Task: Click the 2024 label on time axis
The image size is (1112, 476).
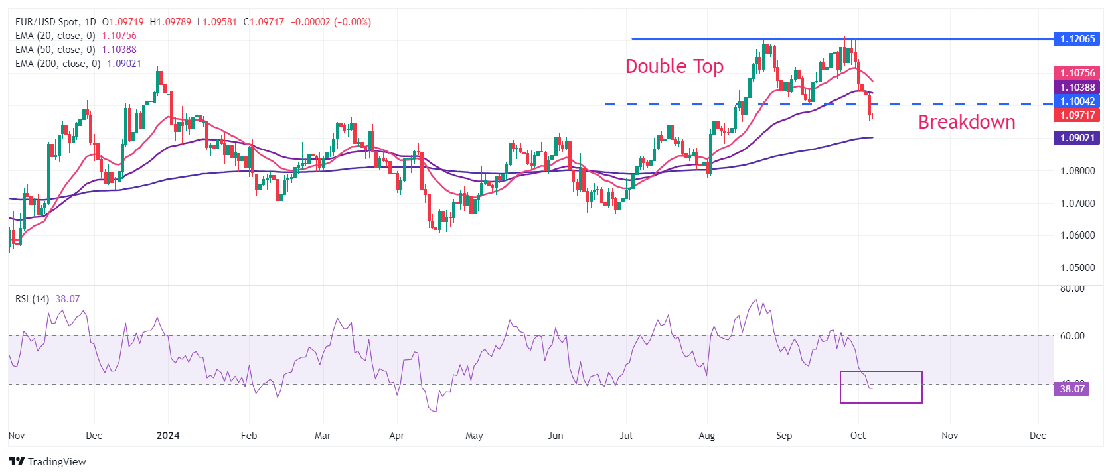Action: click(168, 436)
